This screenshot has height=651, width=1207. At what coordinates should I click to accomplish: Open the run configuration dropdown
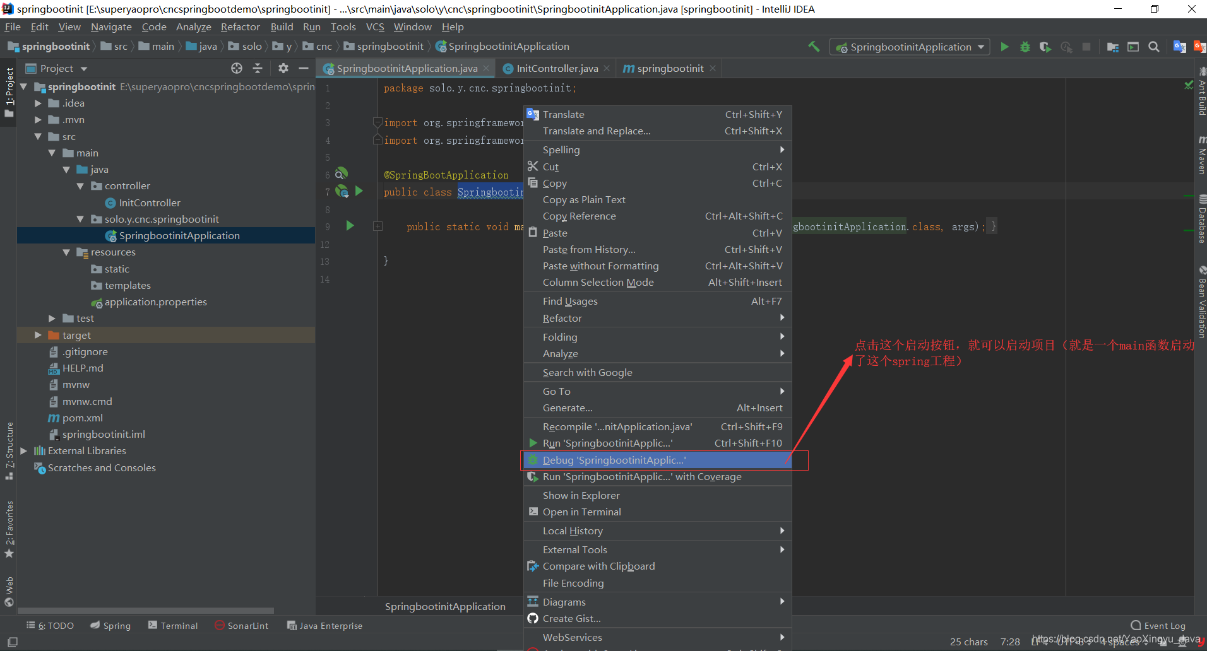(910, 47)
